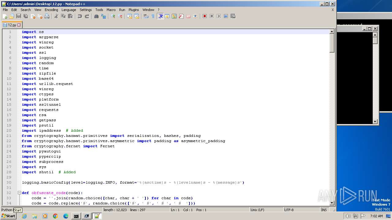Image resolution: width=392 pixels, height=220 pixels.
Task: Select the 12.py document tab
Action: click(x=12, y=25)
